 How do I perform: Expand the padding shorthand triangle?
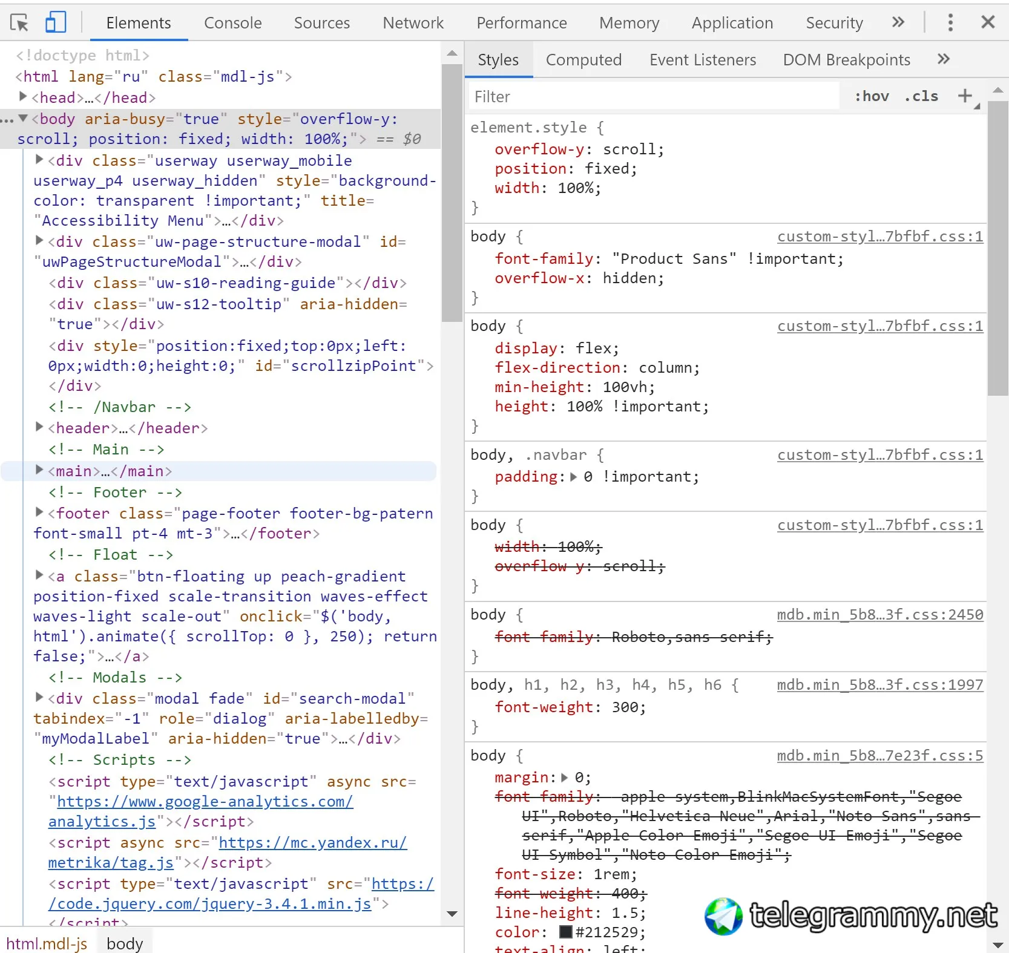tap(573, 477)
